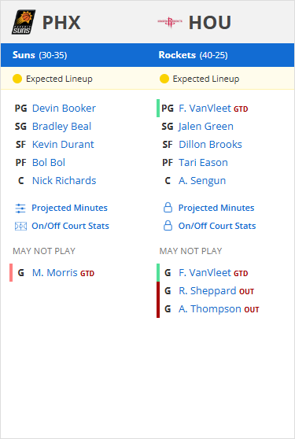Open Devin Booker's player page
The image size is (295, 439).
pos(64,108)
